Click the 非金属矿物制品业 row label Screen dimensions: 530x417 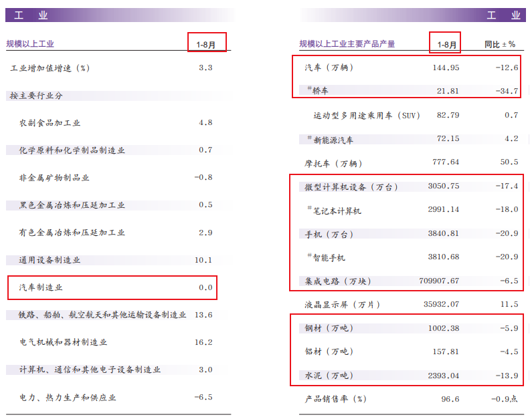click(54, 178)
